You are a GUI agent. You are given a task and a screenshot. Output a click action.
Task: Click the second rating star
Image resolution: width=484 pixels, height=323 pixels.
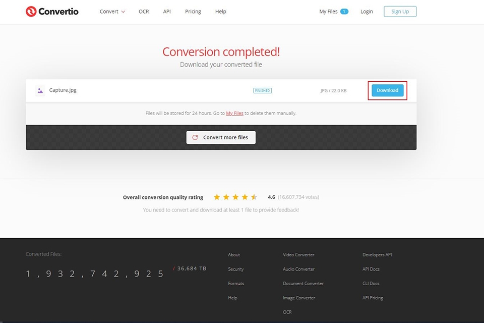[x=226, y=197]
